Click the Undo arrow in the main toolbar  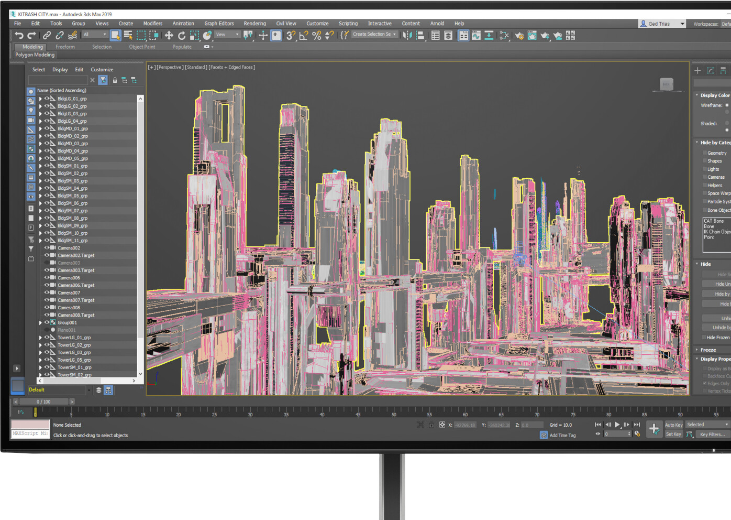pyautogui.click(x=19, y=35)
